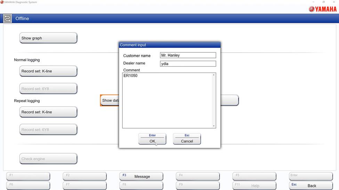Click the Yamaha logo at top right

(x=323, y=9)
